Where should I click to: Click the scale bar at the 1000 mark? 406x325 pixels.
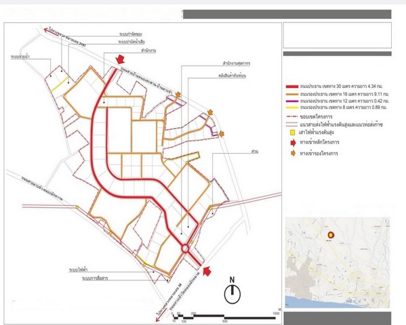coord(276,313)
